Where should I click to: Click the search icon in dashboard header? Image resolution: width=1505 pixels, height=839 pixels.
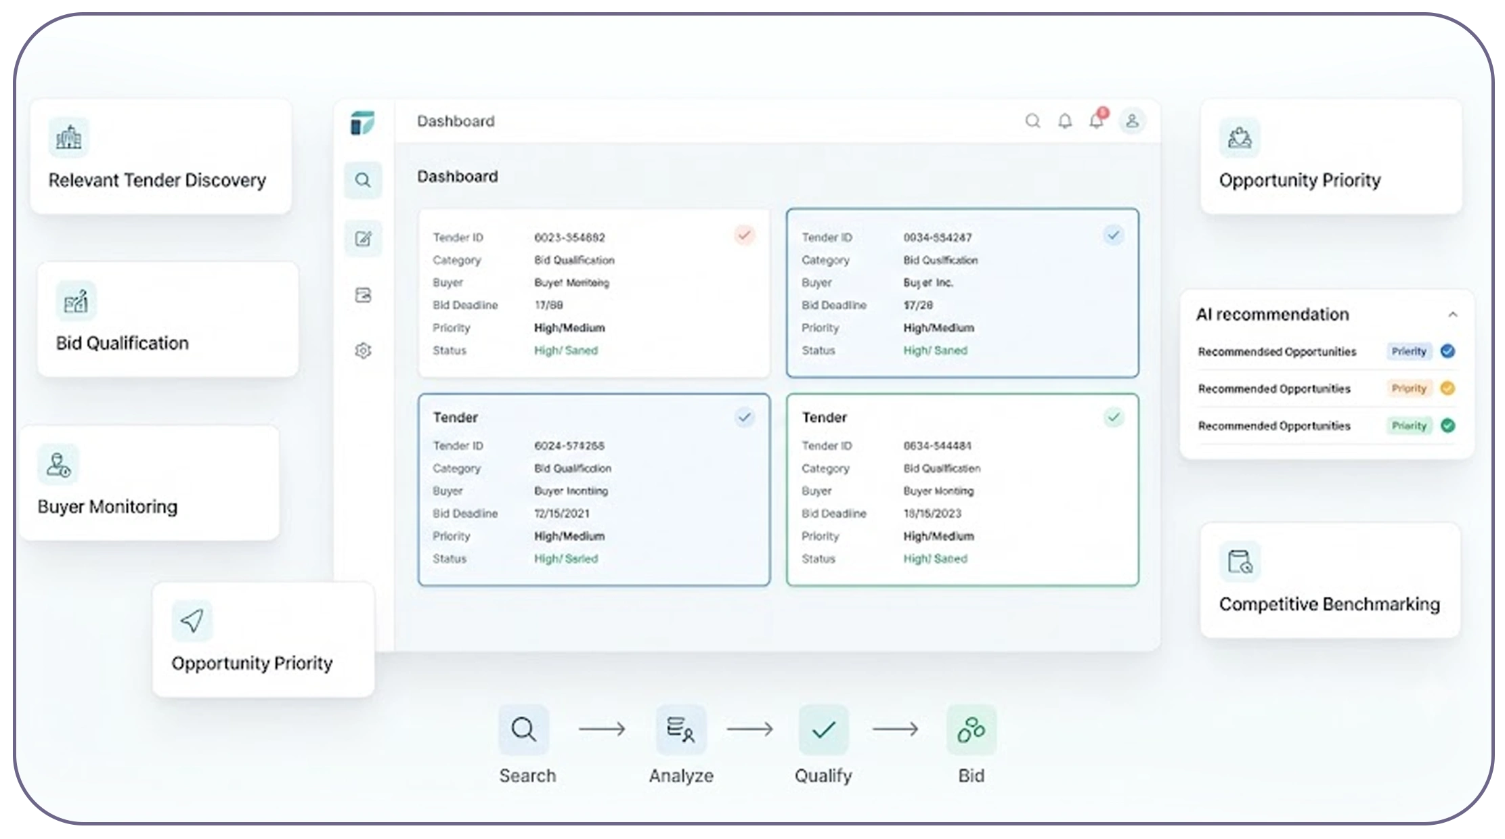(x=1032, y=121)
